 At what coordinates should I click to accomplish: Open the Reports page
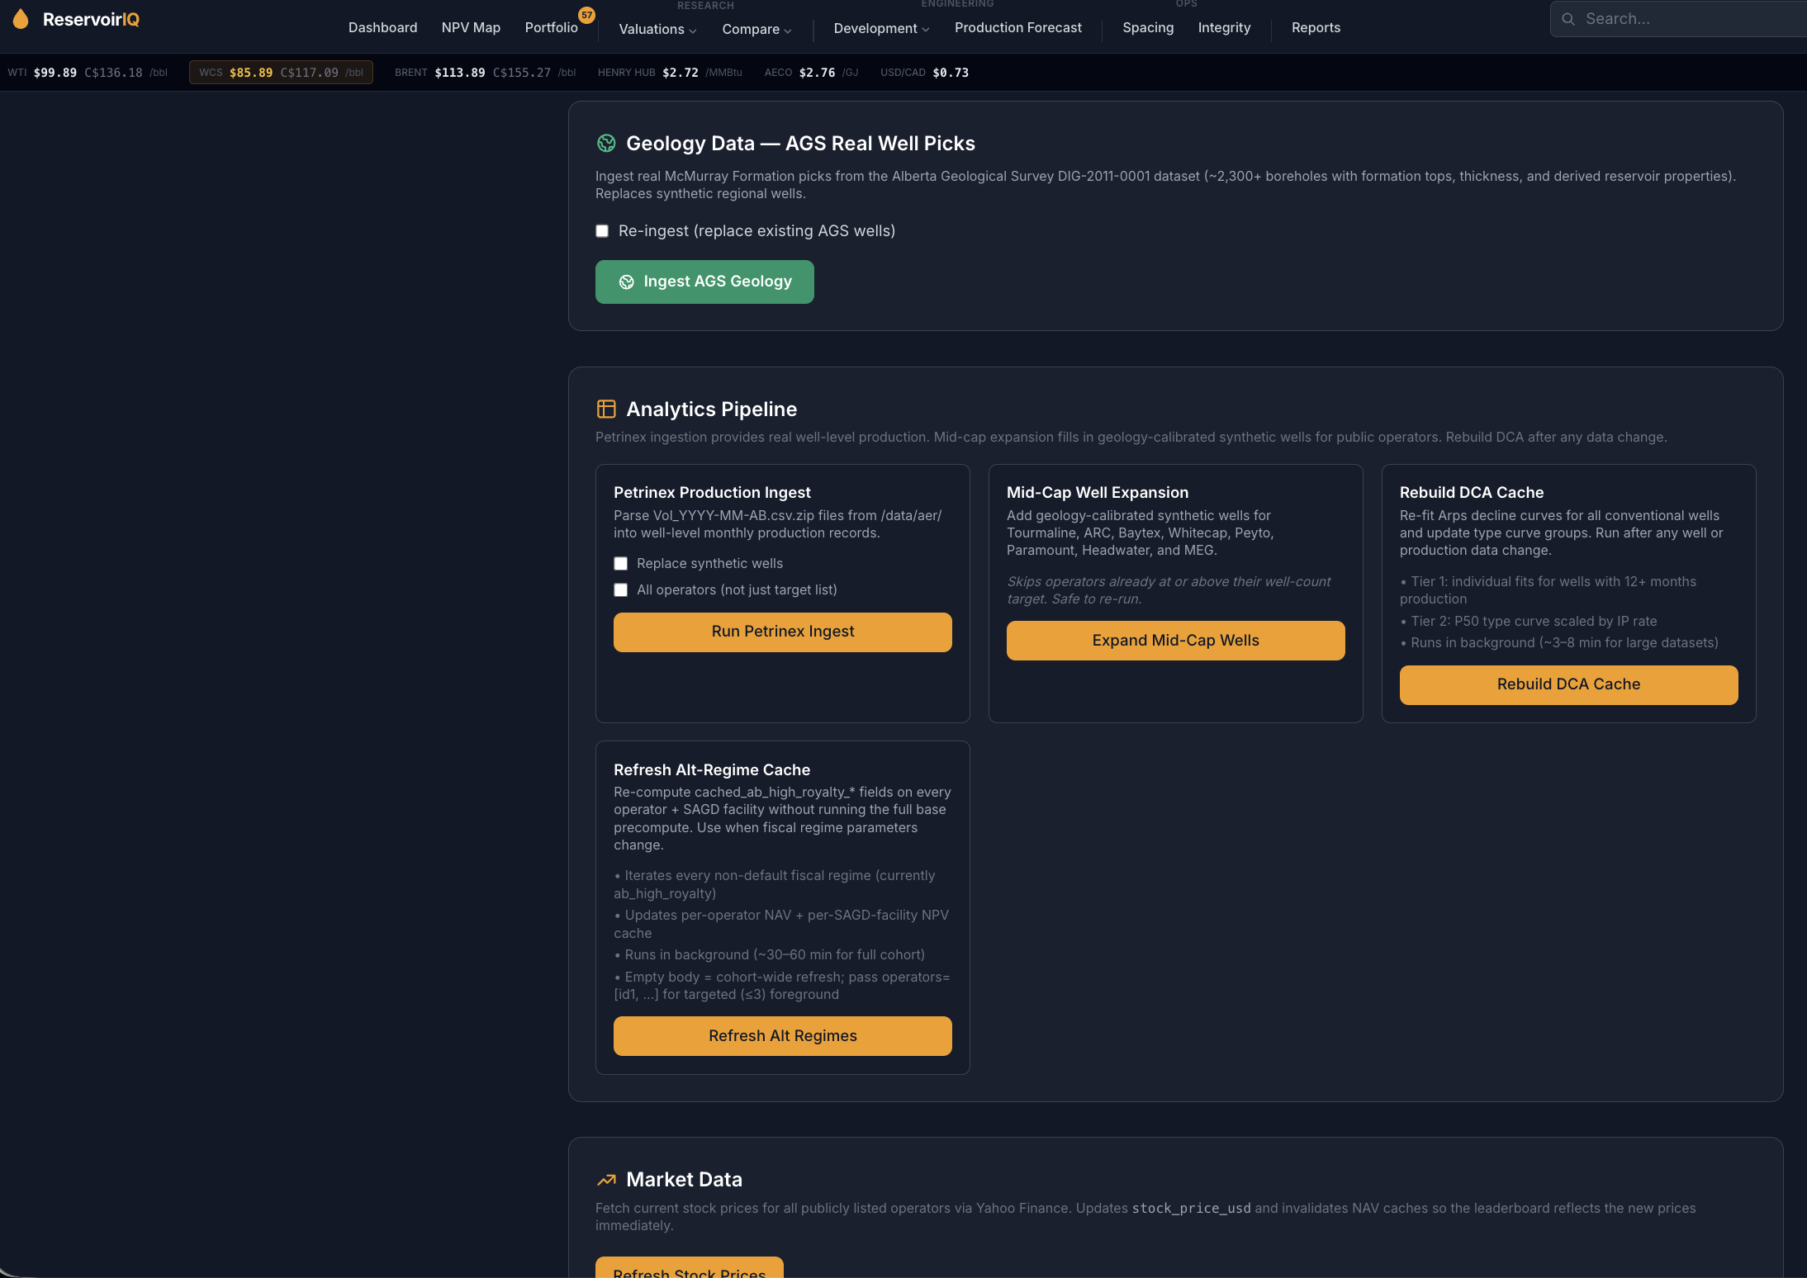[1316, 28]
